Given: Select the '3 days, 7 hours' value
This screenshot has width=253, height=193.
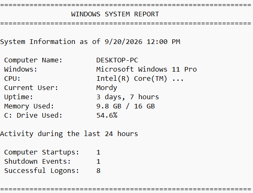Looking at the screenshot, I should [x=128, y=97].
